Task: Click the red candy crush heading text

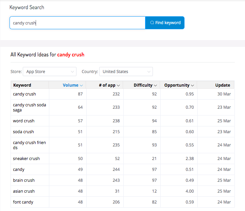Action: point(71,55)
